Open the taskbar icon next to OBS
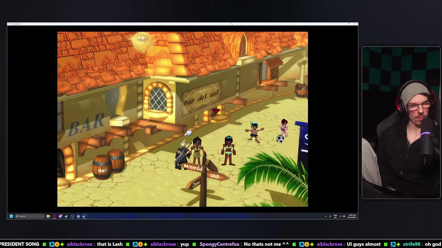Image resolution: width=442 pixels, height=248 pixels. click(x=78, y=216)
